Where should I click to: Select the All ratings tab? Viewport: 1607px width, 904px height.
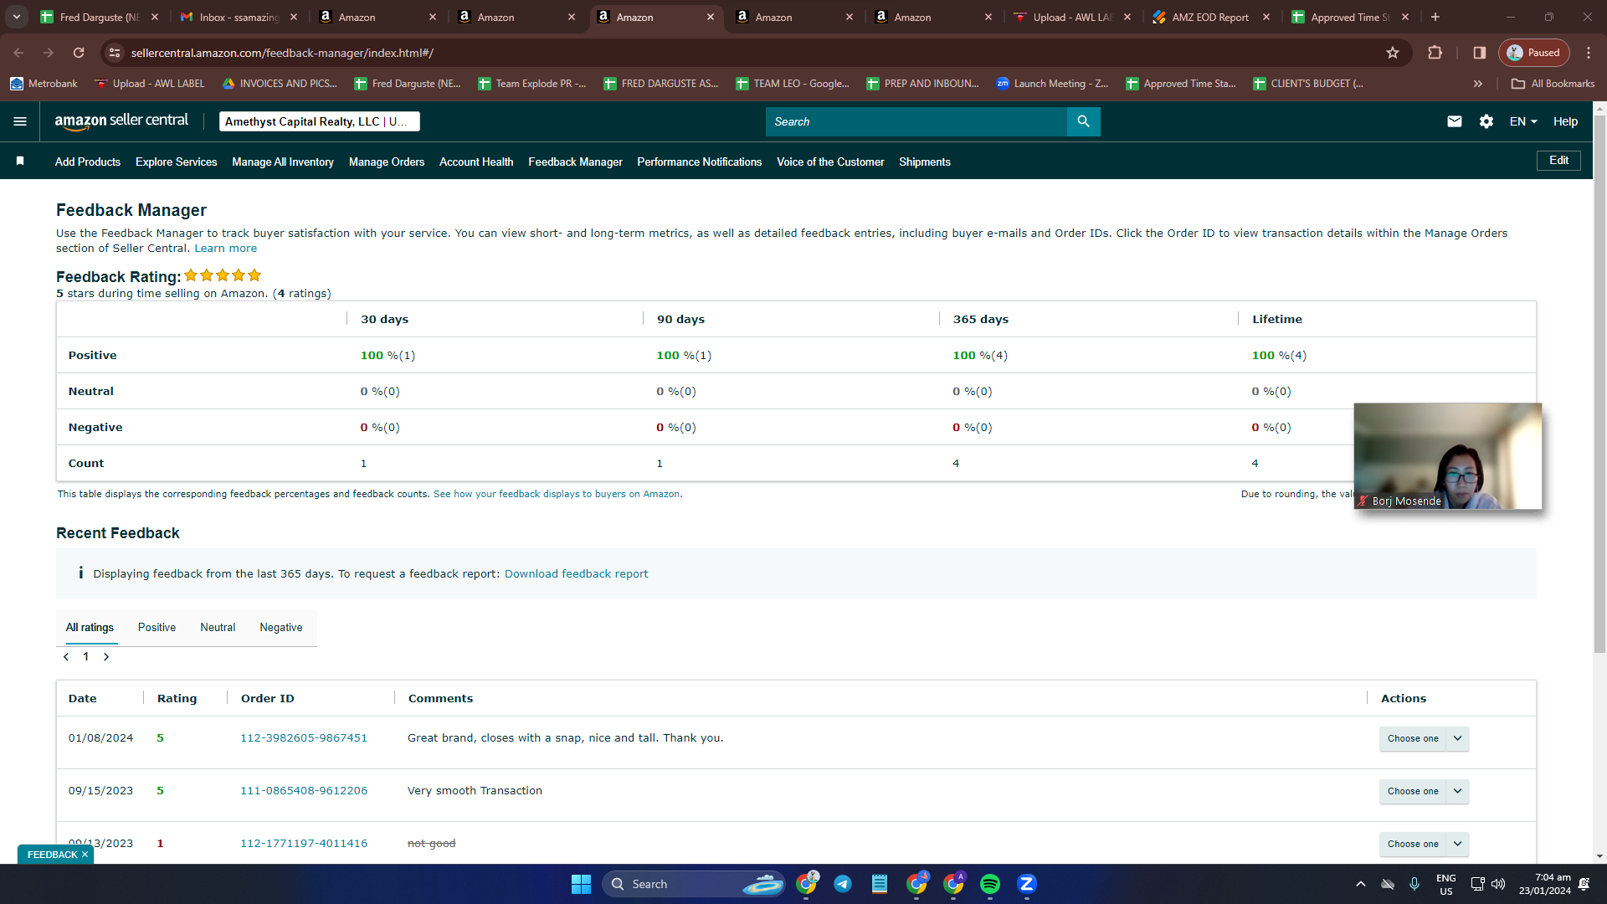(x=90, y=628)
